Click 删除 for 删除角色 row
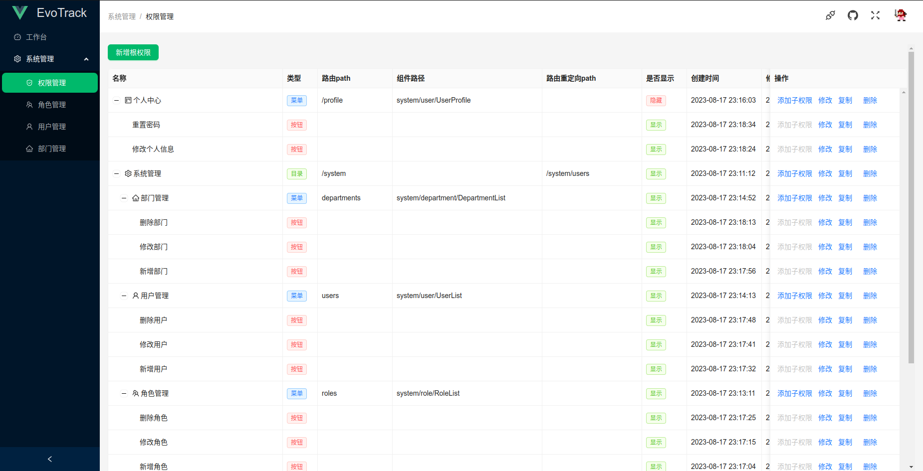The width and height of the screenshot is (923, 471). 870,418
